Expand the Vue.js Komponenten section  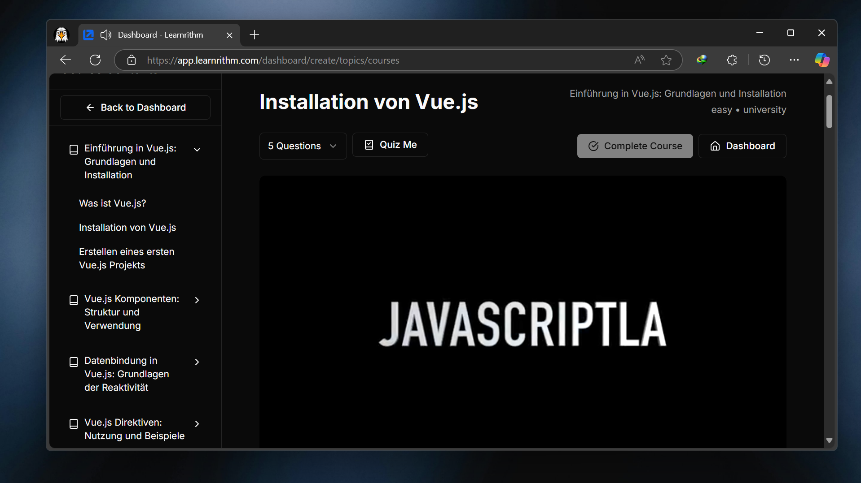pos(197,300)
